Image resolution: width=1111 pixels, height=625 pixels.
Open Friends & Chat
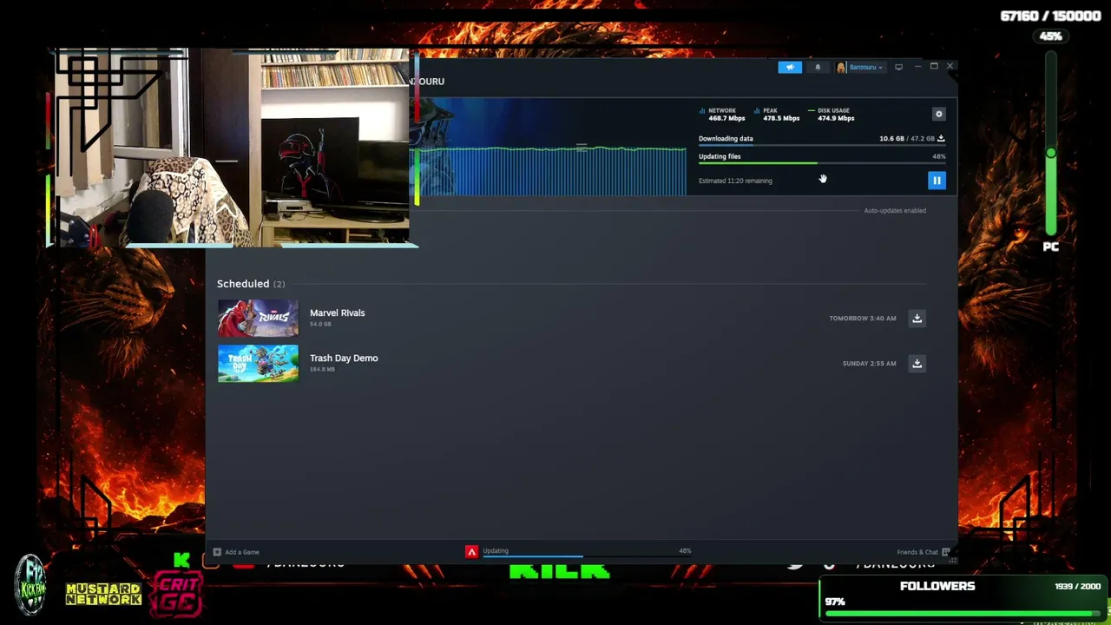[923, 552]
